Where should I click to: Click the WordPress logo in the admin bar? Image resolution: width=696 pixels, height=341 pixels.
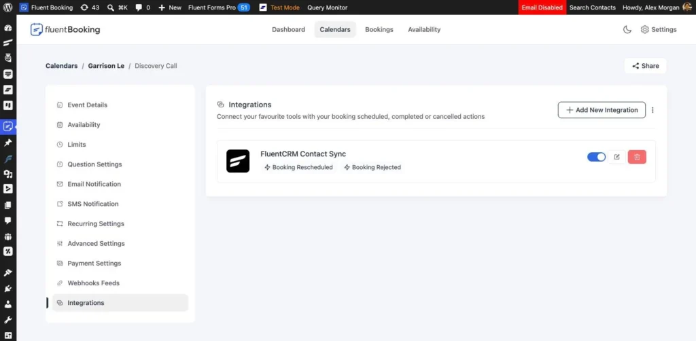(7, 7)
